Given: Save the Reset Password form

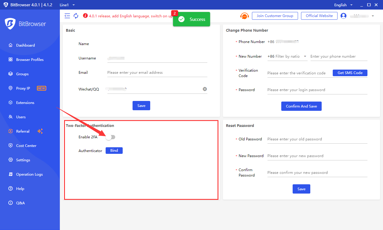Looking at the screenshot, I should [x=301, y=189].
